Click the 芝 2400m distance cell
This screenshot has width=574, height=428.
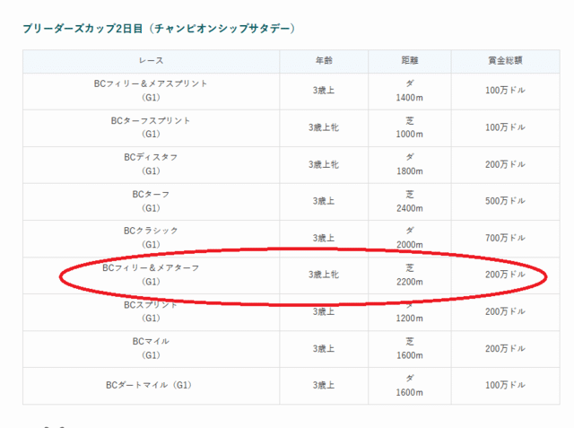(x=409, y=201)
